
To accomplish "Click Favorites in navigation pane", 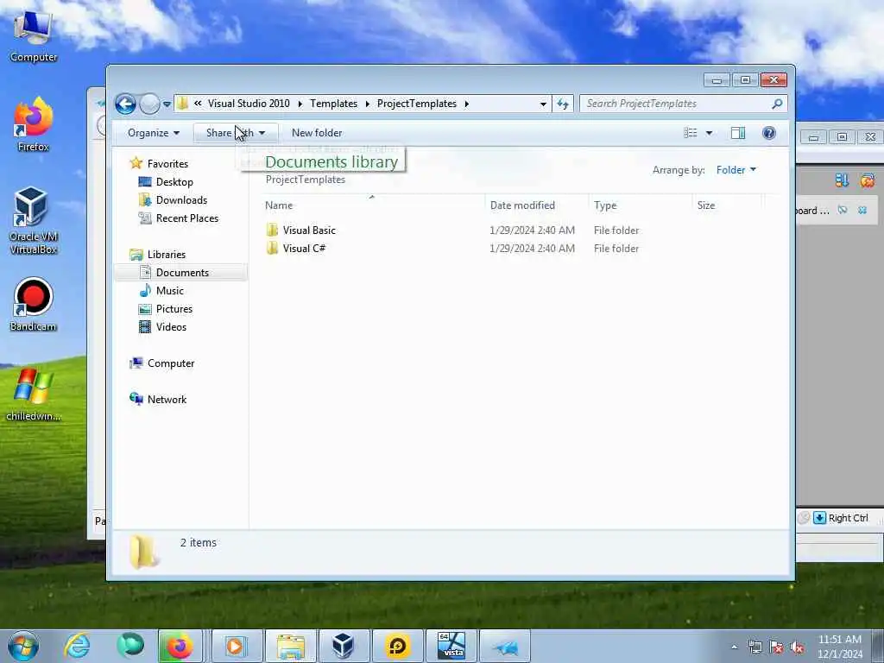I will click(x=167, y=163).
